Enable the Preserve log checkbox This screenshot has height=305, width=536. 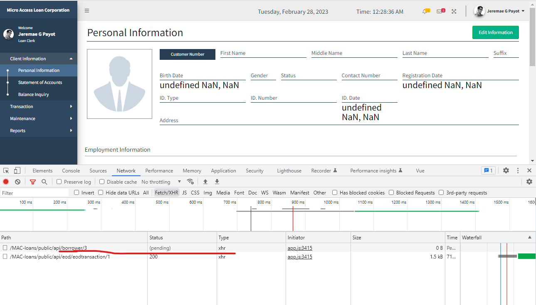coord(59,182)
